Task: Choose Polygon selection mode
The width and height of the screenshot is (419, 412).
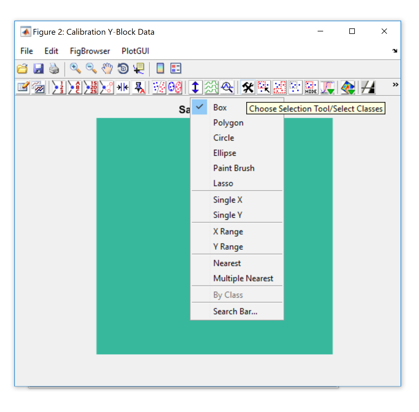Action: [x=228, y=123]
